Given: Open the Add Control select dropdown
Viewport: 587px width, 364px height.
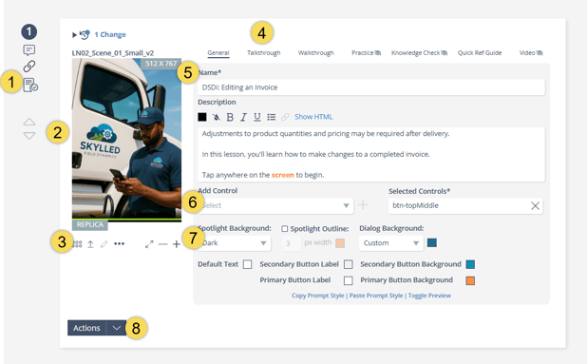Looking at the screenshot, I should [x=275, y=205].
